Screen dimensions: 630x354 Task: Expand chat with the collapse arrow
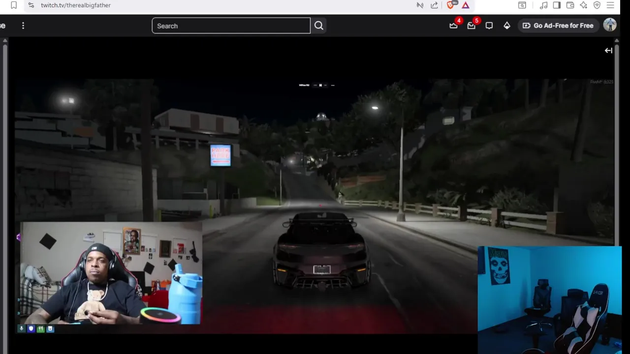[608, 50]
